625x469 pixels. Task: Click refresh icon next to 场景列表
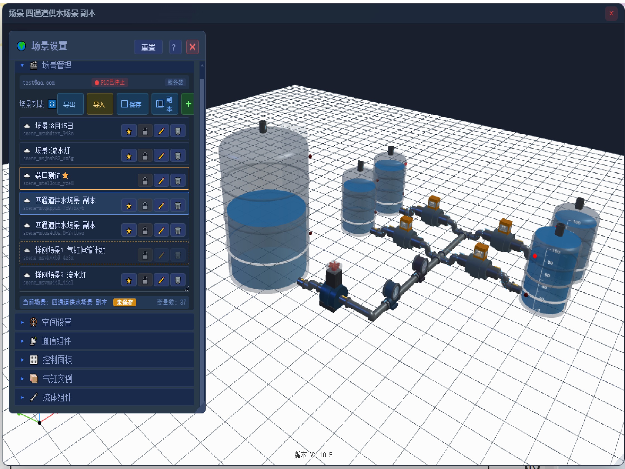52,104
